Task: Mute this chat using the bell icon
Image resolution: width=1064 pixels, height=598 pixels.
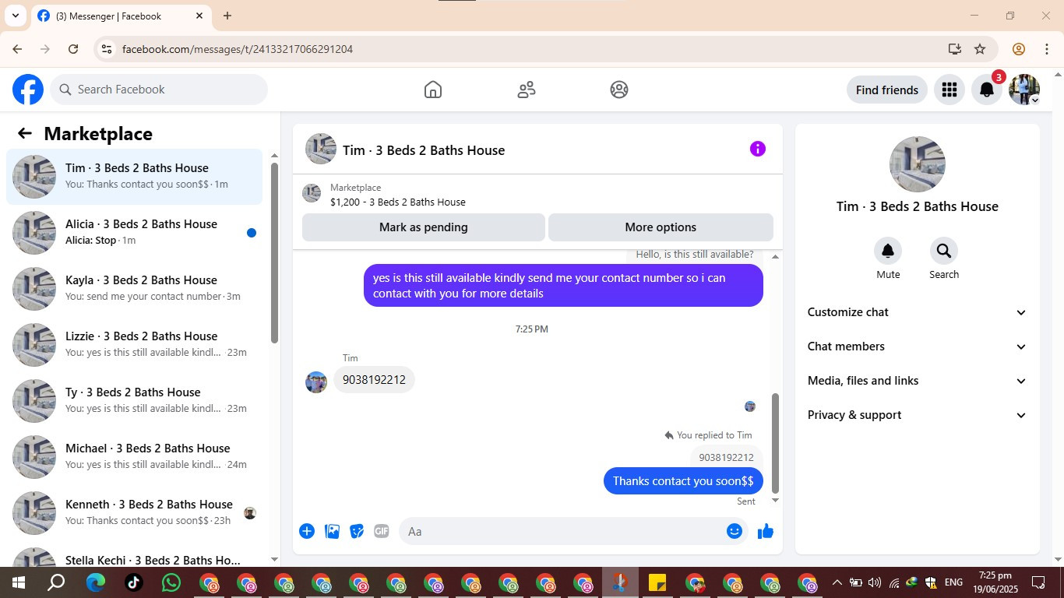Action: (x=888, y=251)
